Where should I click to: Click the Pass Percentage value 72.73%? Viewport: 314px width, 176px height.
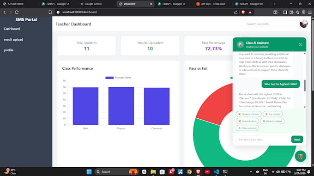click(213, 49)
